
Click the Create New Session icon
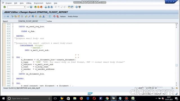(x=69, y=7)
